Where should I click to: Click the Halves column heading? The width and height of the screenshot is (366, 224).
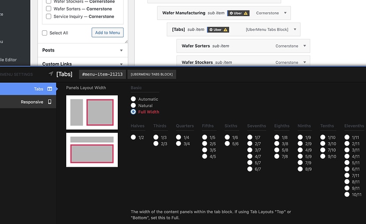137,126
